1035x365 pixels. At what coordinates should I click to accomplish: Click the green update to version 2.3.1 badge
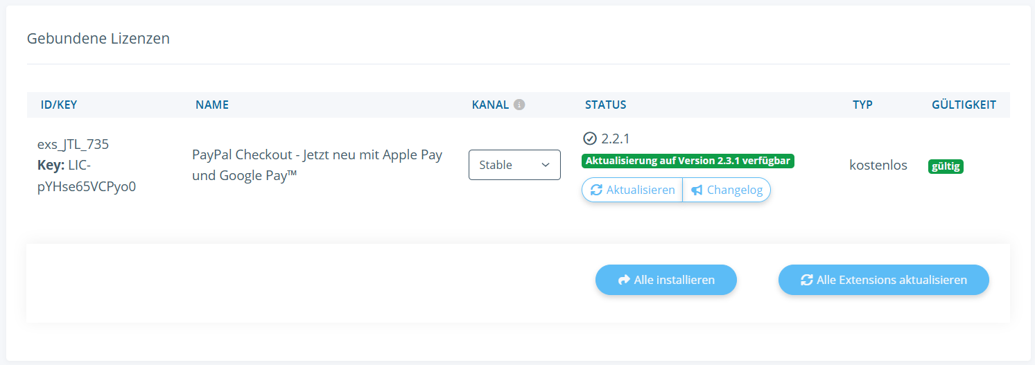tap(688, 161)
